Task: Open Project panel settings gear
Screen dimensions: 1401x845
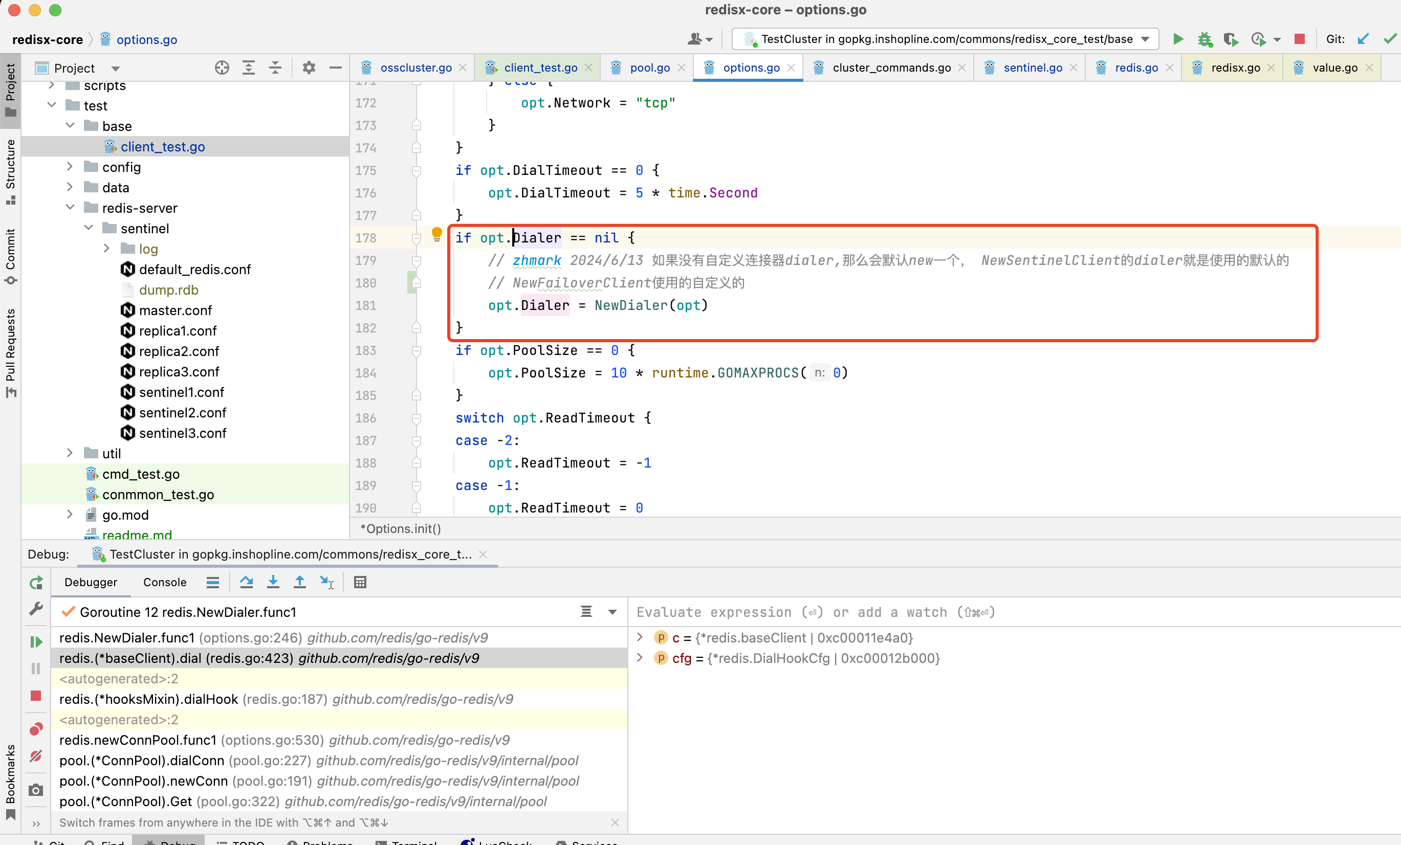Action: click(x=309, y=68)
